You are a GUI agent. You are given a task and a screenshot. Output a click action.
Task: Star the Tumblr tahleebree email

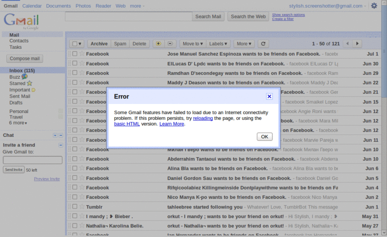click(82, 207)
